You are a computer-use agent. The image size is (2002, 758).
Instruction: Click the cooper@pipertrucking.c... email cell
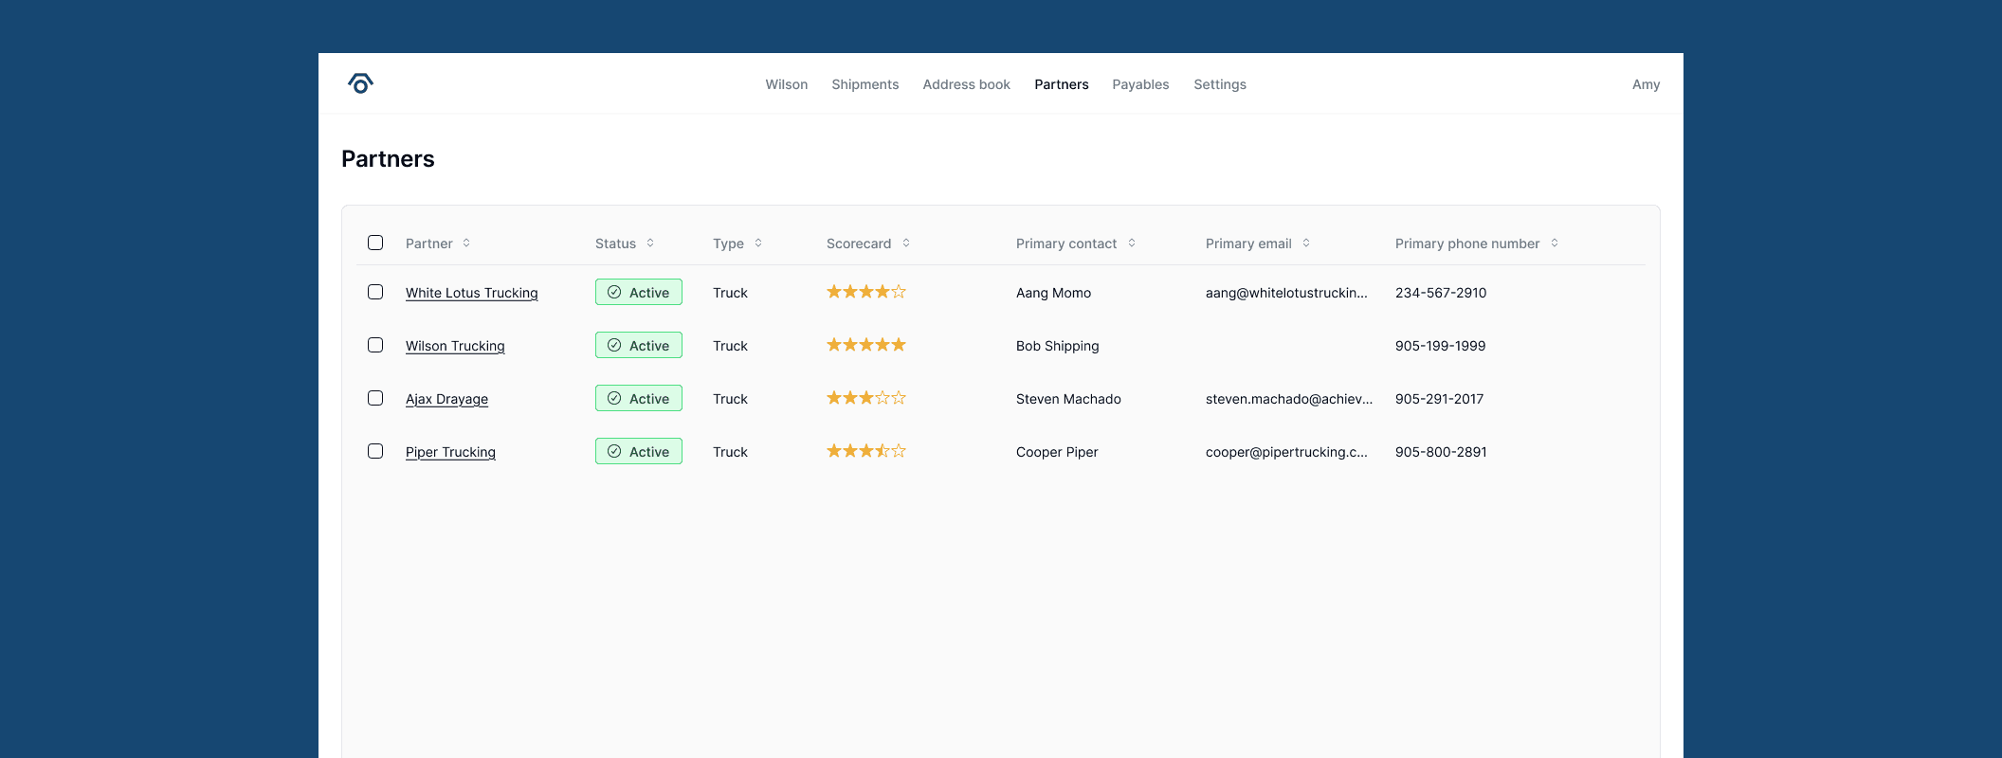(1286, 452)
